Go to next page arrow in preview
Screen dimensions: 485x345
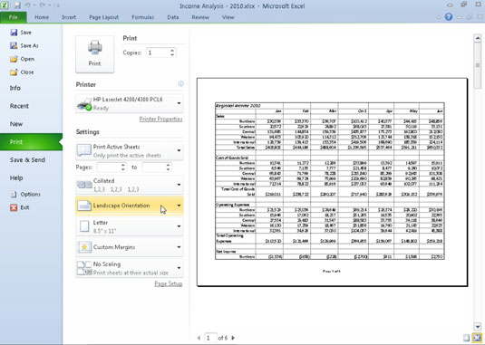(233, 338)
